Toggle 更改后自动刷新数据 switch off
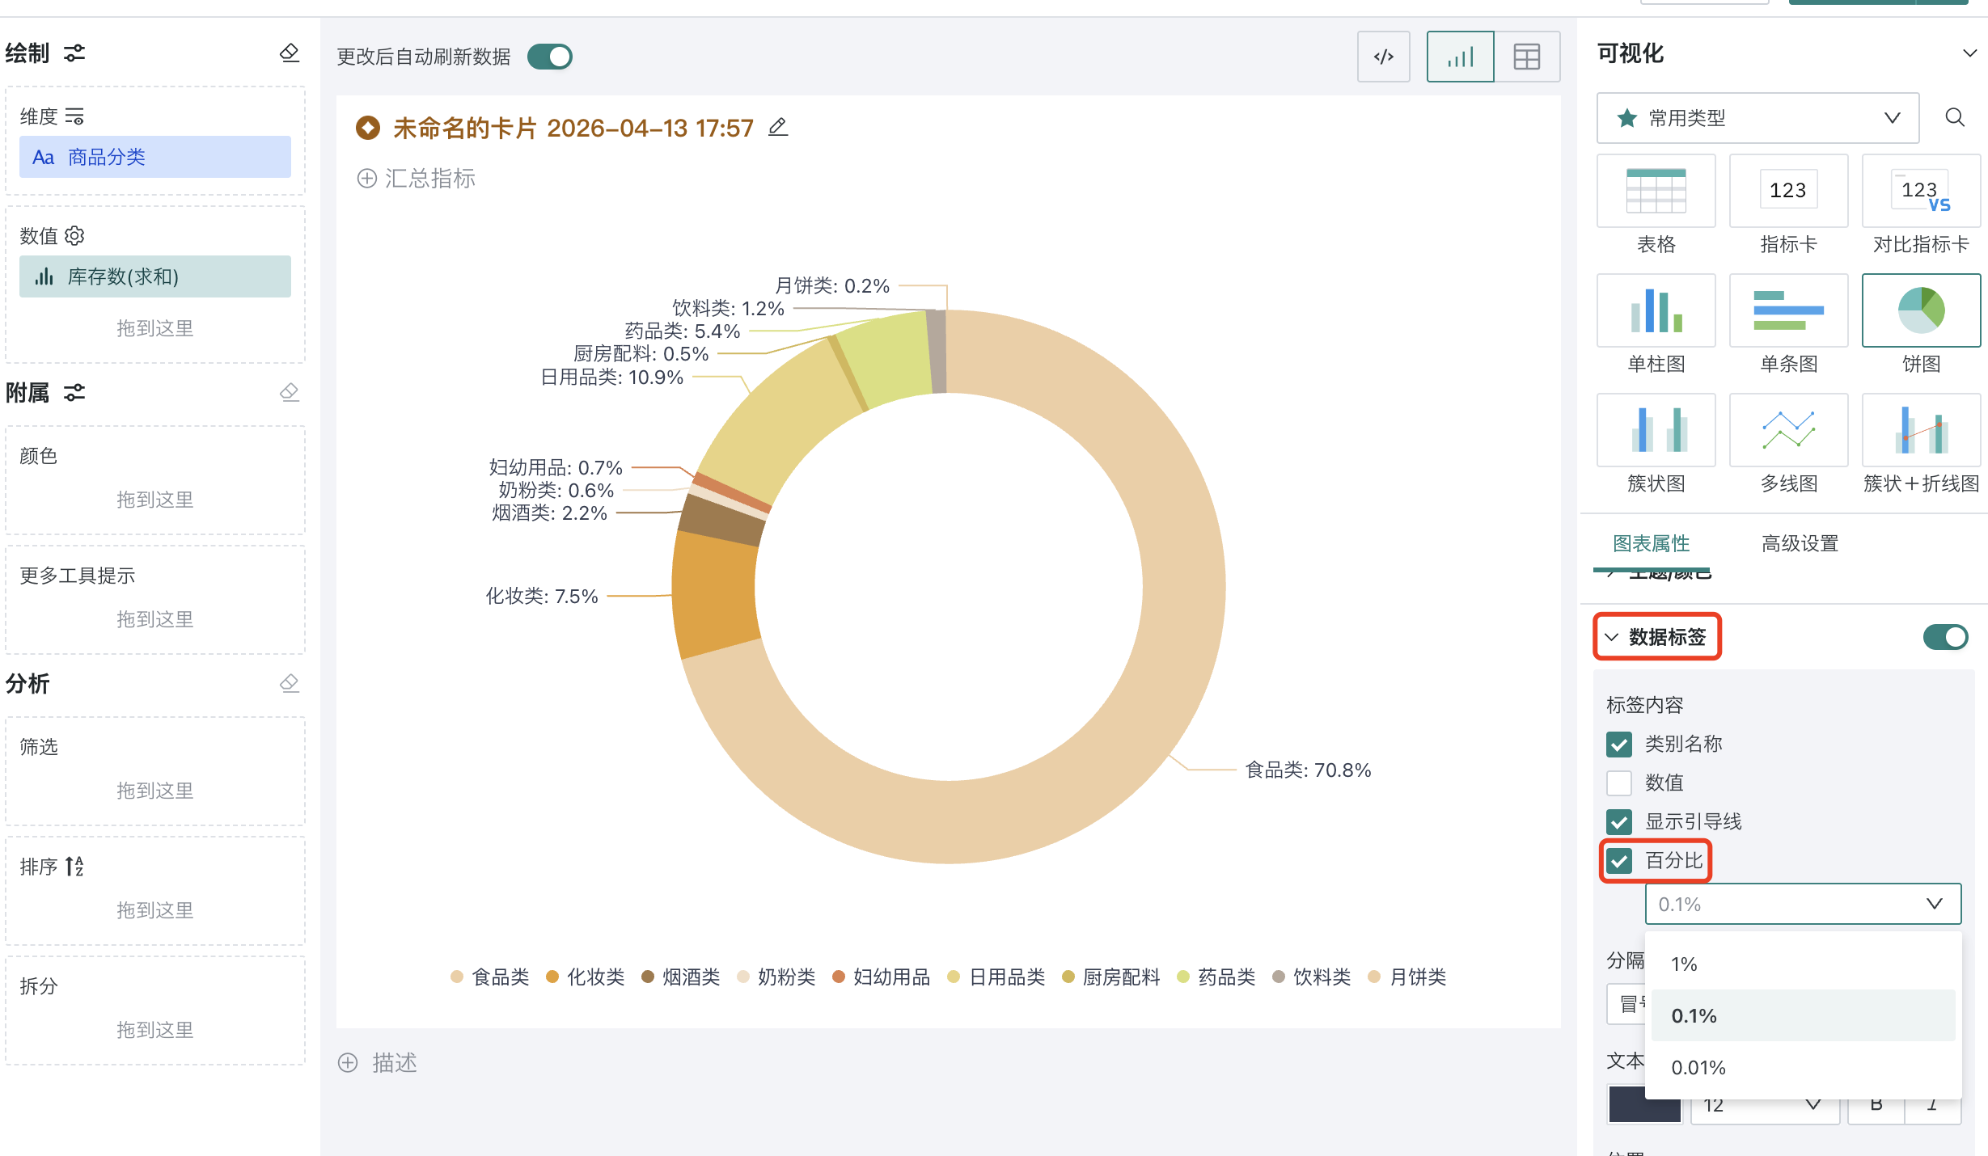 click(550, 57)
